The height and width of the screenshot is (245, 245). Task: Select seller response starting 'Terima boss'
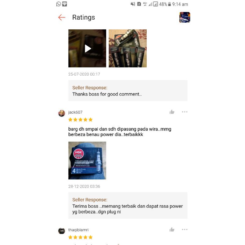click(x=127, y=209)
